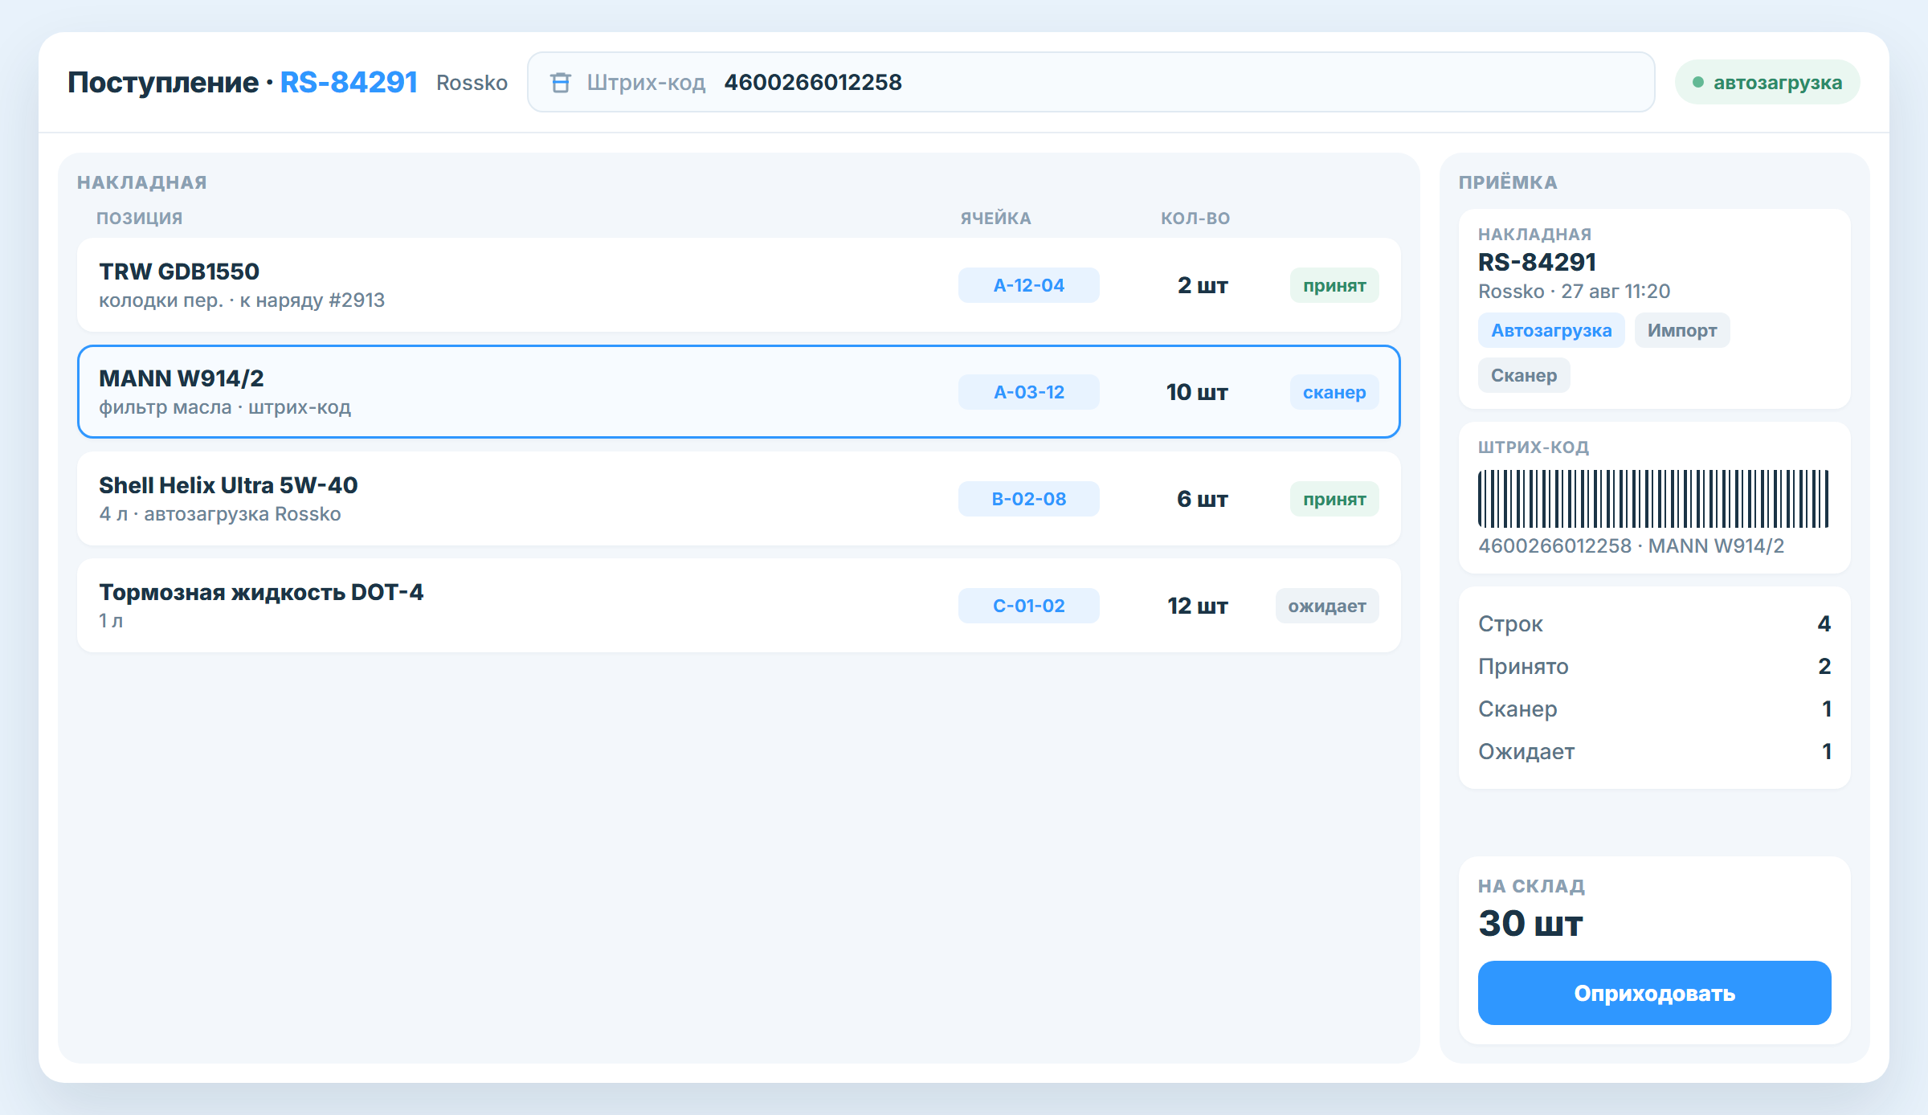Click the Строк summary row
This screenshot has width=1928, height=1115.
[1654, 623]
